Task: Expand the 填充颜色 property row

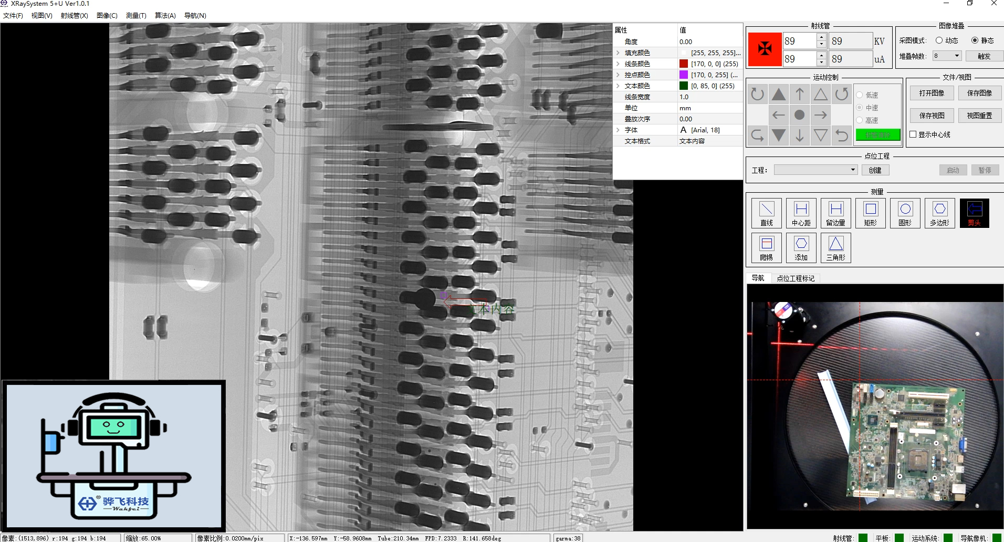Action: [x=618, y=53]
